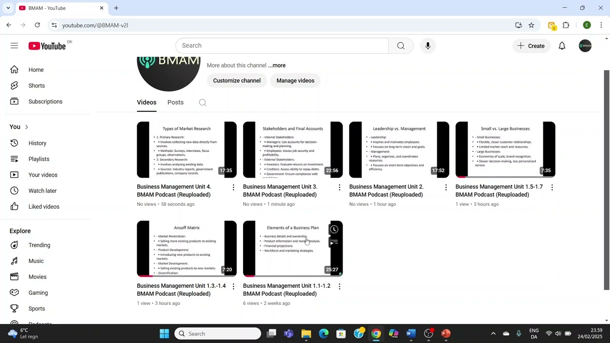The image size is (610, 343).
Task: Open PowerPoint from the taskbar
Action: point(446,333)
